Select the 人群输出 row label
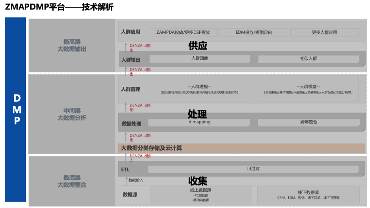This screenshot has width=370, height=208. tap(131, 60)
